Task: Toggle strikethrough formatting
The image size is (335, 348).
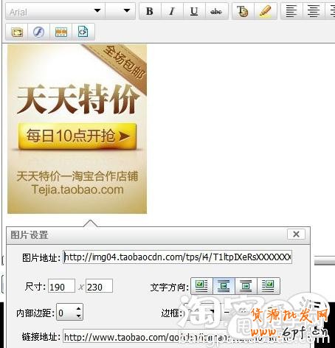Action: point(216,11)
